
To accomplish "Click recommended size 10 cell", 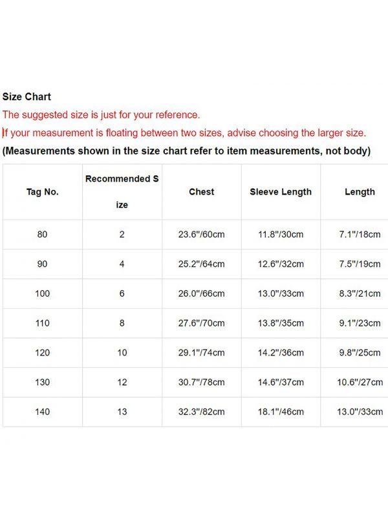I will click(x=122, y=353).
